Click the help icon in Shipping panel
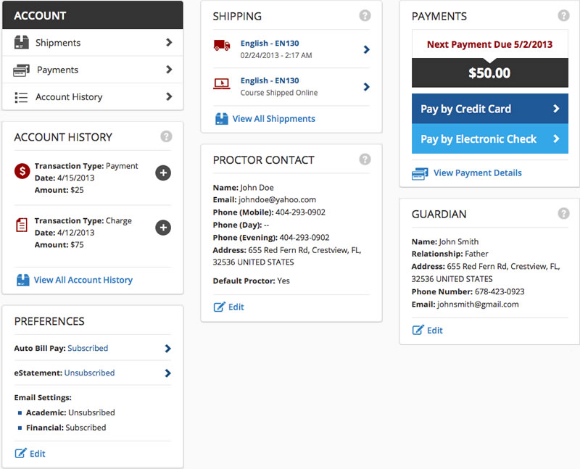Image resolution: width=580 pixels, height=469 pixels. pyautogui.click(x=365, y=15)
